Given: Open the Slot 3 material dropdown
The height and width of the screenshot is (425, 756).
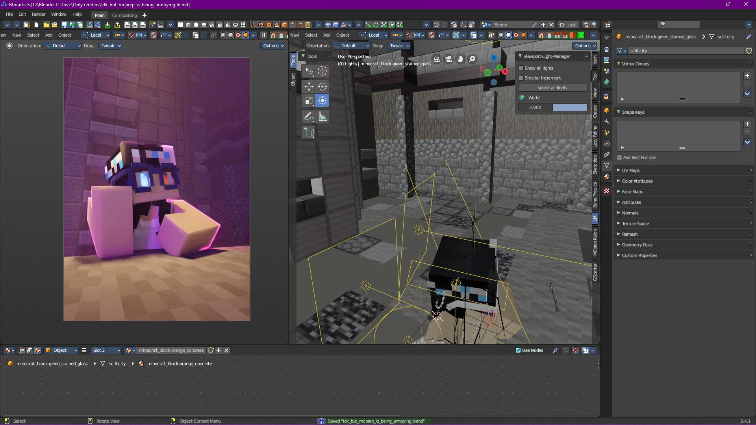Looking at the screenshot, I should [106, 350].
